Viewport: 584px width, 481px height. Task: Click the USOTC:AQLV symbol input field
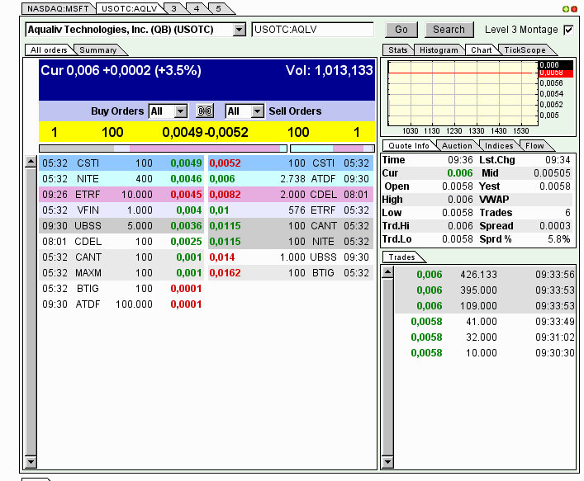pos(312,30)
